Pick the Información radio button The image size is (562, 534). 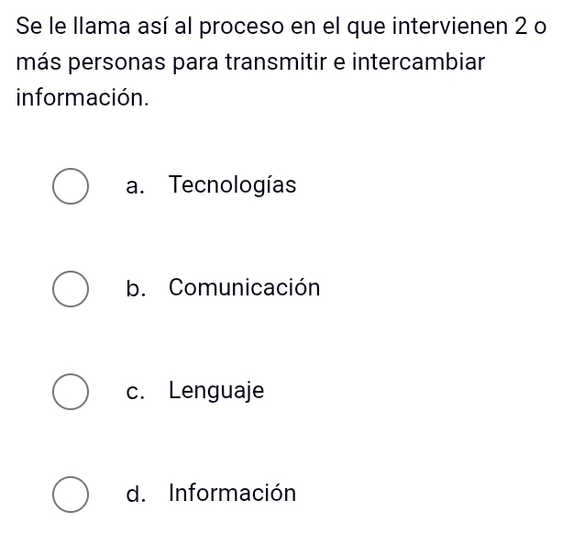coord(71,495)
